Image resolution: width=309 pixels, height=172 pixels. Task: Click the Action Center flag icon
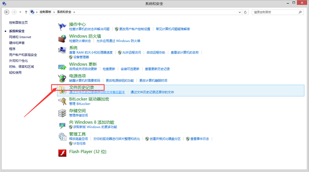(x=62, y=27)
